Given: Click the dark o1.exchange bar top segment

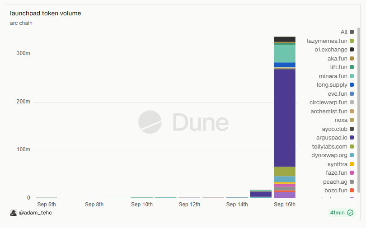Looking at the screenshot, I should [285, 39].
